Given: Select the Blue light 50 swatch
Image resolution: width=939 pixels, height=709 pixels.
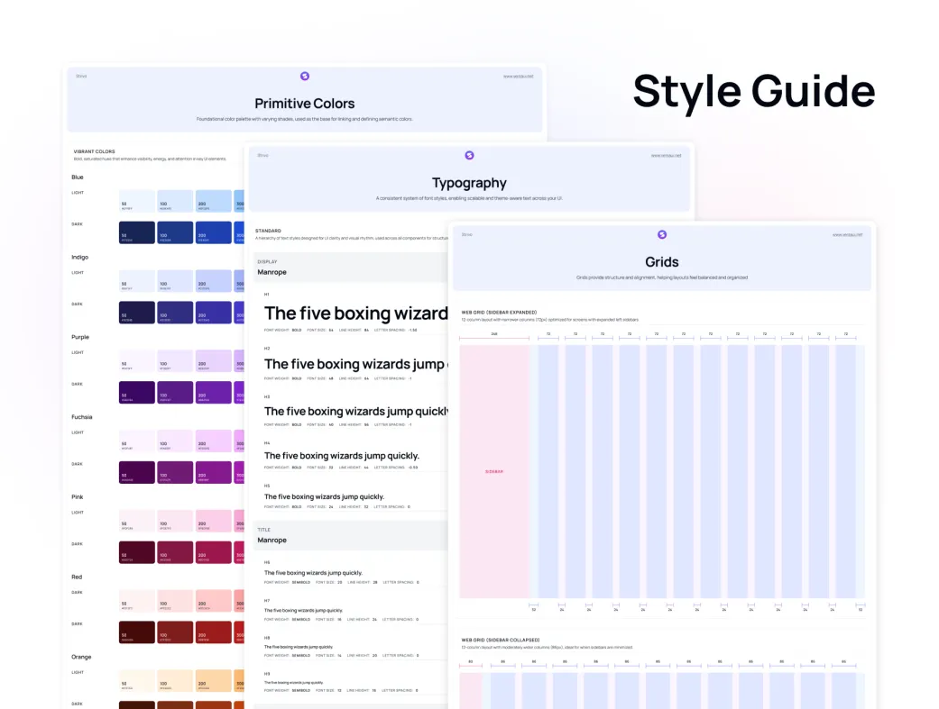Looking at the screenshot, I should (137, 202).
